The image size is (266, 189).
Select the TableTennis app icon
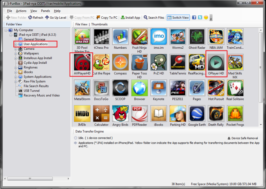(x=178, y=62)
